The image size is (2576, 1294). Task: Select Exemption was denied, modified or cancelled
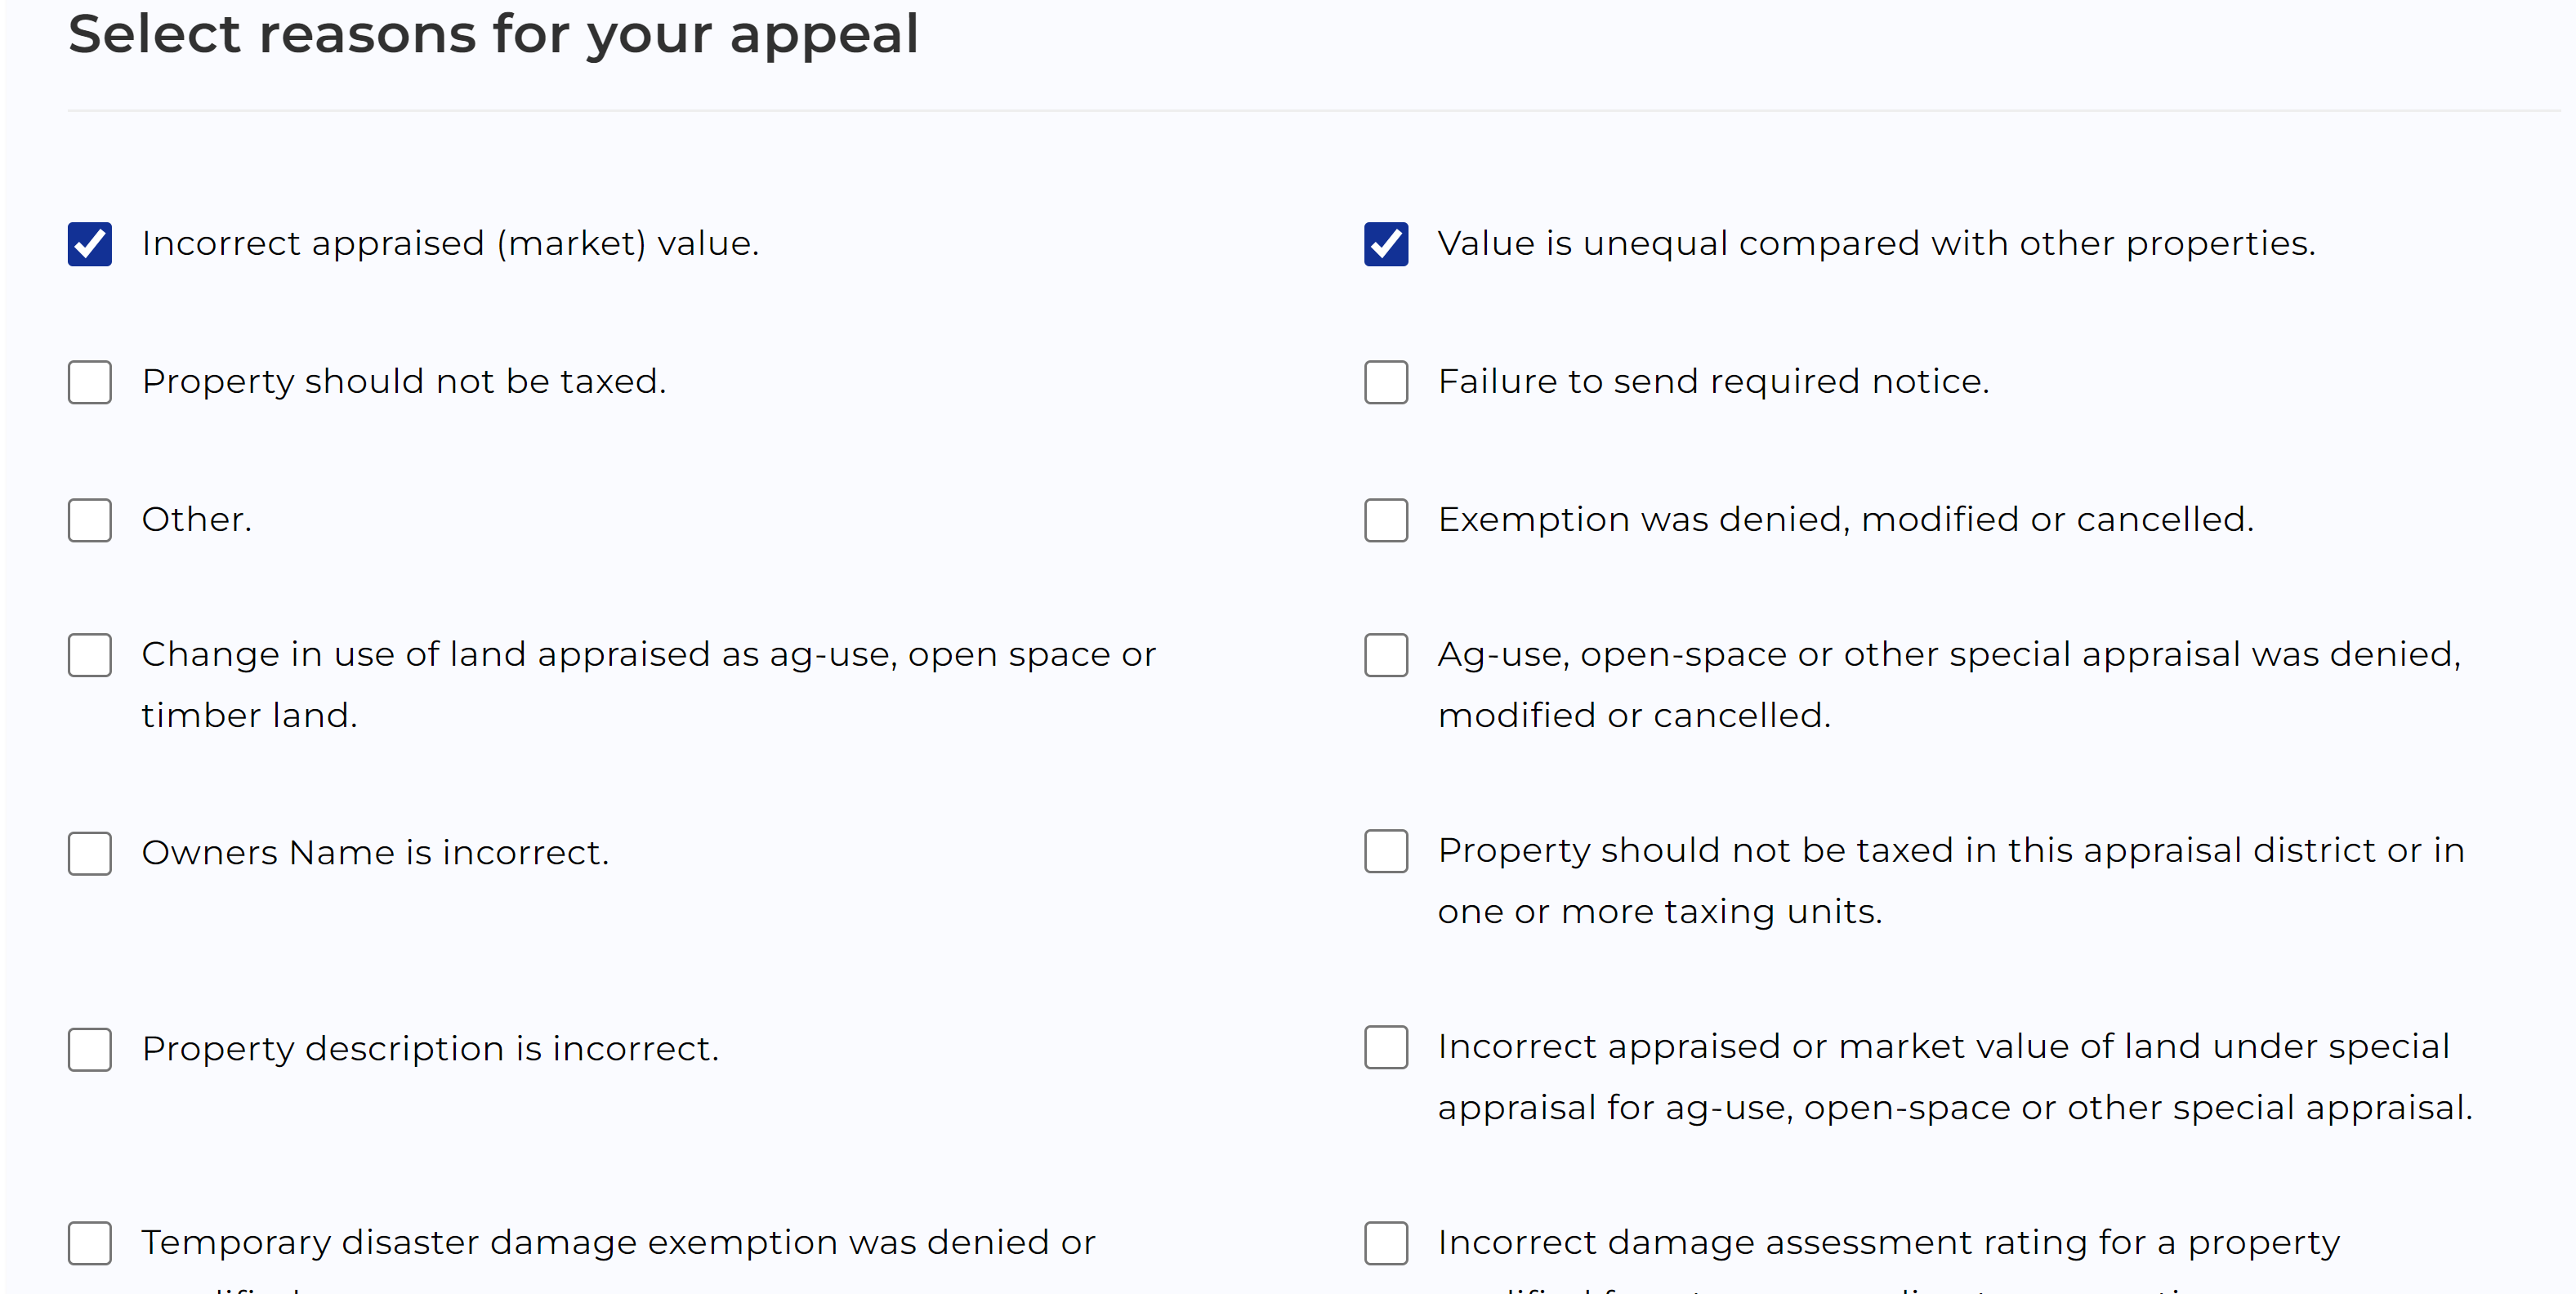pyautogui.click(x=1386, y=520)
